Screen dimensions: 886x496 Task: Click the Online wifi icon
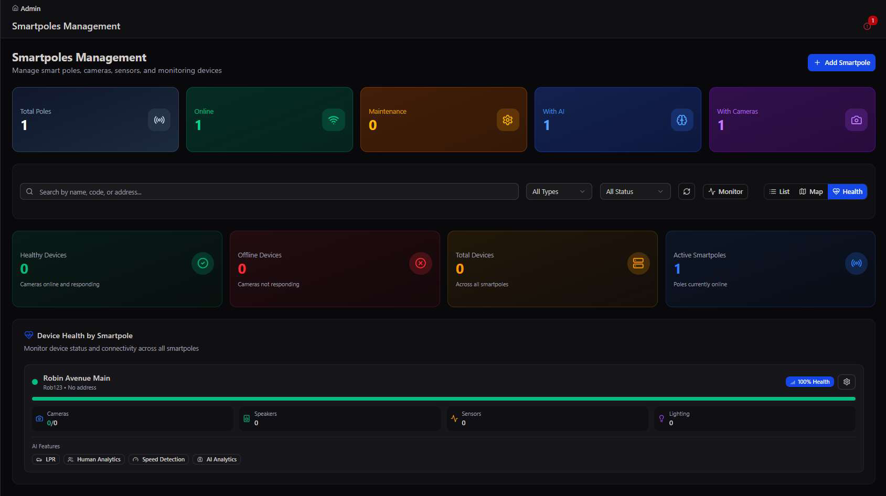coord(334,120)
